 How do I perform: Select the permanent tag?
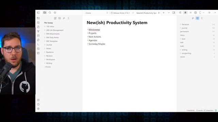point(184,32)
